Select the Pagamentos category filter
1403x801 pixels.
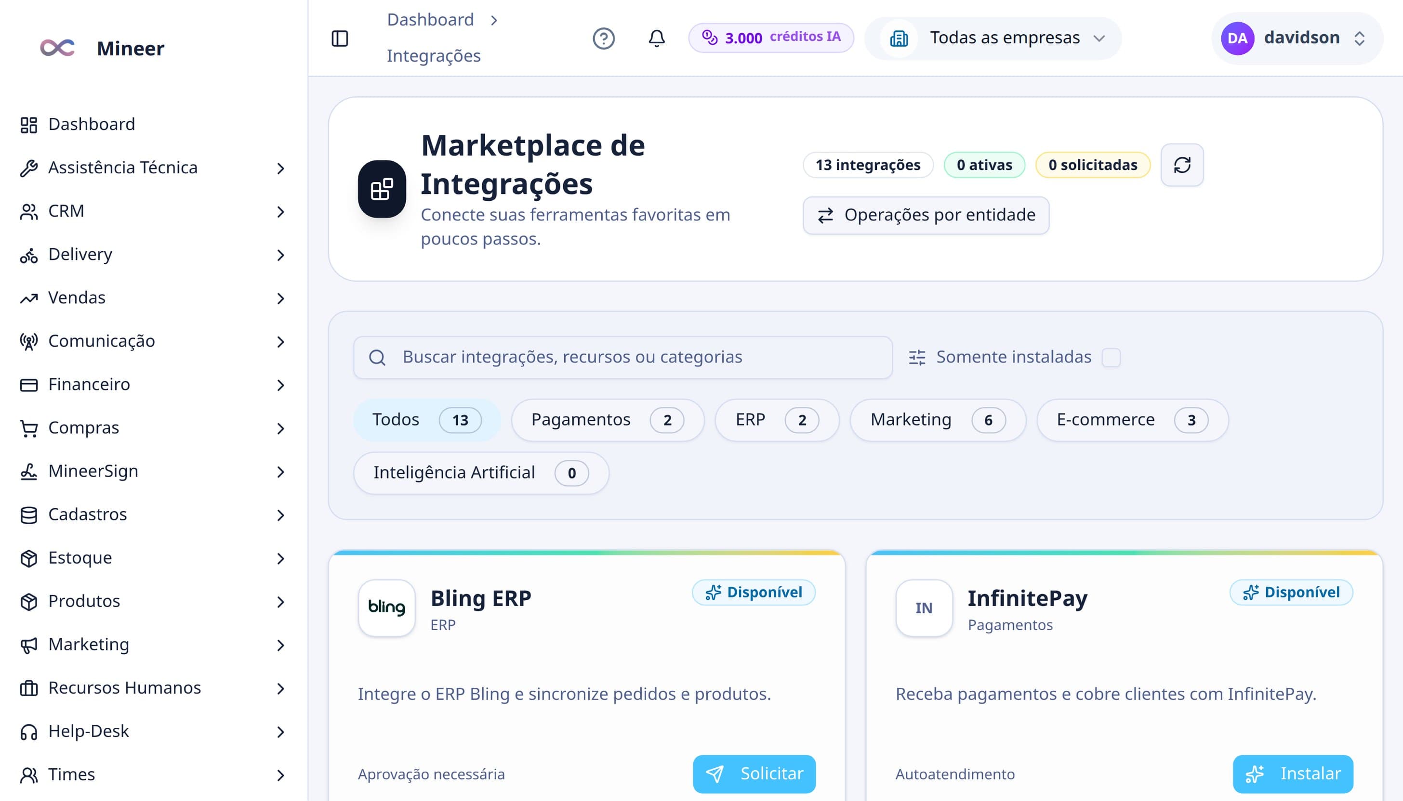point(608,420)
